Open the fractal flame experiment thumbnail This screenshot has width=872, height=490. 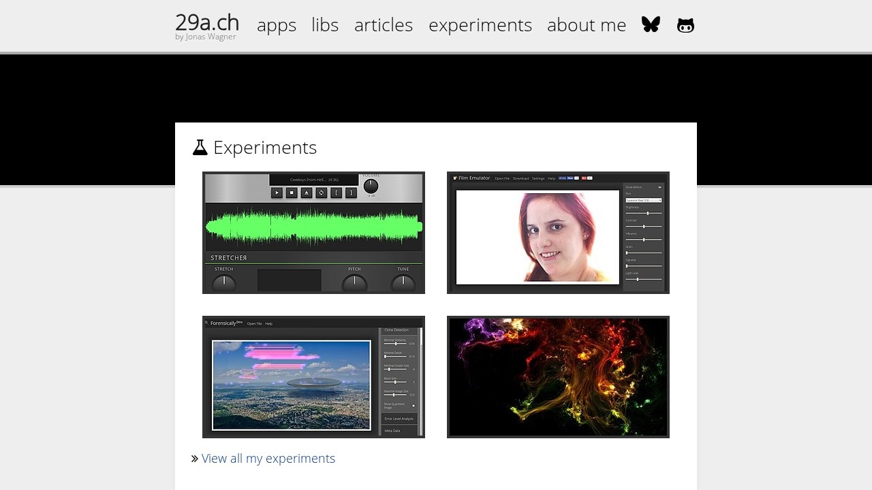point(558,376)
